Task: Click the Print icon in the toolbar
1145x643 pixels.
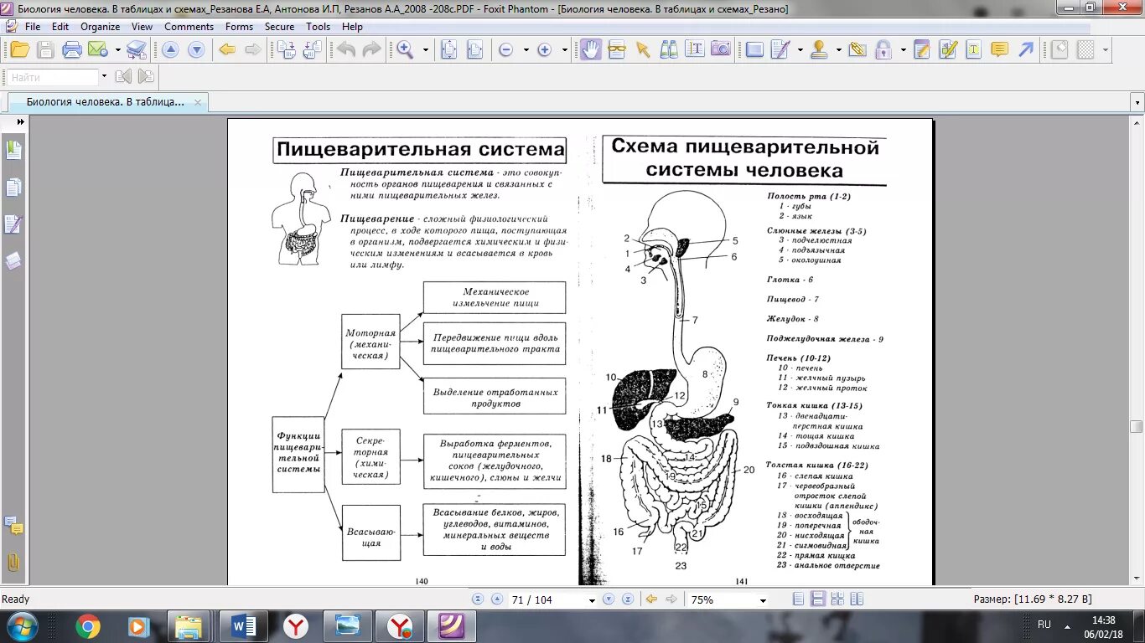Action: 72,49
